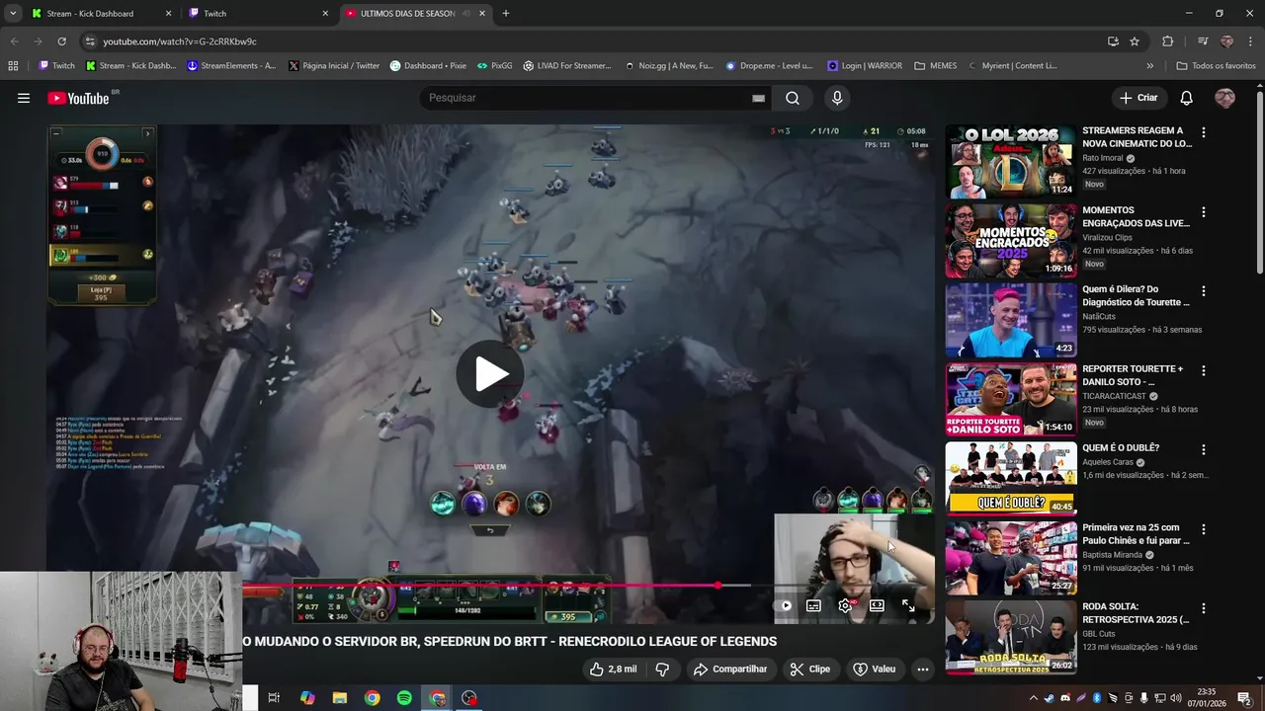Open a new browser tab

(x=506, y=14)
